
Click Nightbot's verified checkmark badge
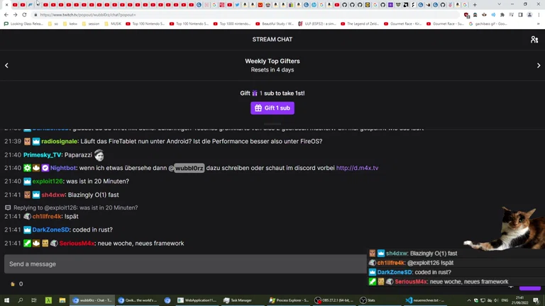click(x=45, y=168)
